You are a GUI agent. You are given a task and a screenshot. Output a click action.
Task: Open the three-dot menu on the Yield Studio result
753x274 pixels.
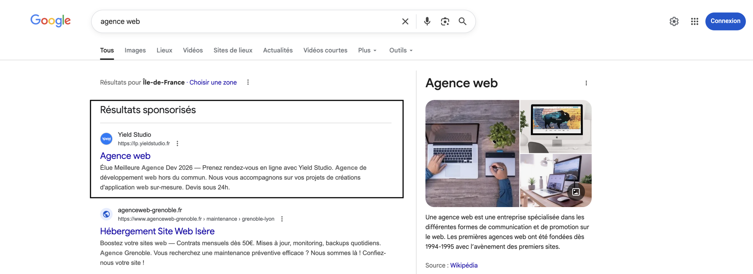177,144
